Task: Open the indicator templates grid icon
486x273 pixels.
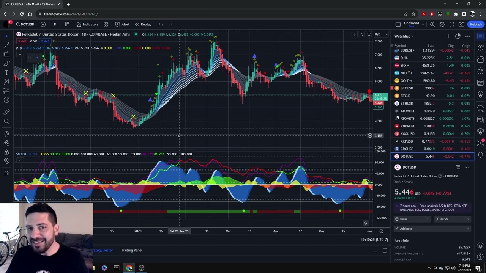Action: coord(106,24)
